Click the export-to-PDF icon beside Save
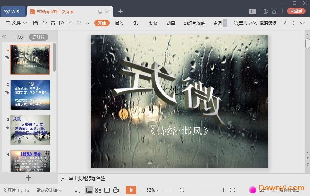Image resolution: width=310 pixels, height=196 pixels. [44, 23]
